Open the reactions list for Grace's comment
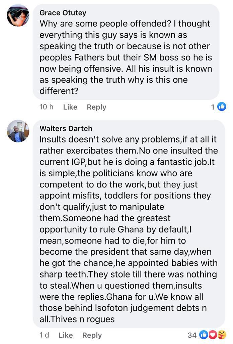Viewport: 233px width, 344px height. point(218,106)
